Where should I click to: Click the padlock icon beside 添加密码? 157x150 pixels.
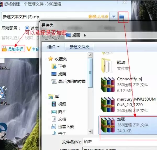tap(4, 49)
